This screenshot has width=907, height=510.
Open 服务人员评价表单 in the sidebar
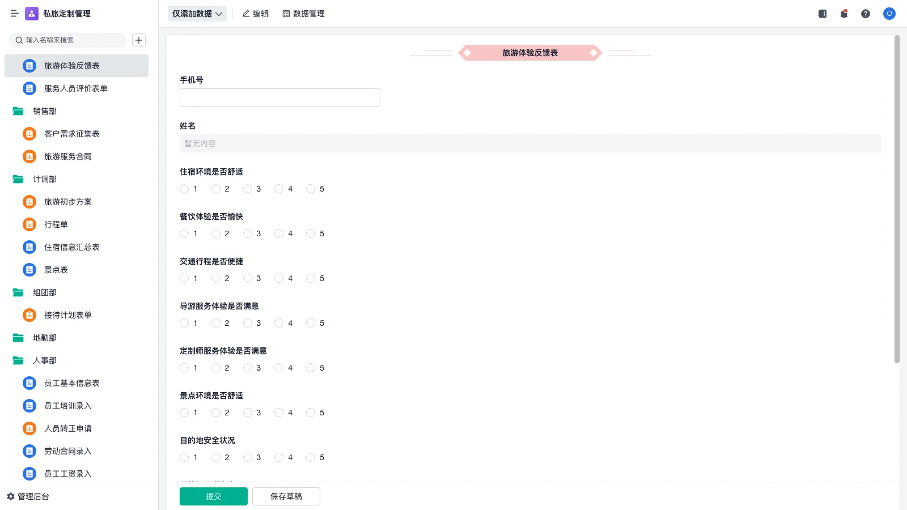tap(75, 88)
